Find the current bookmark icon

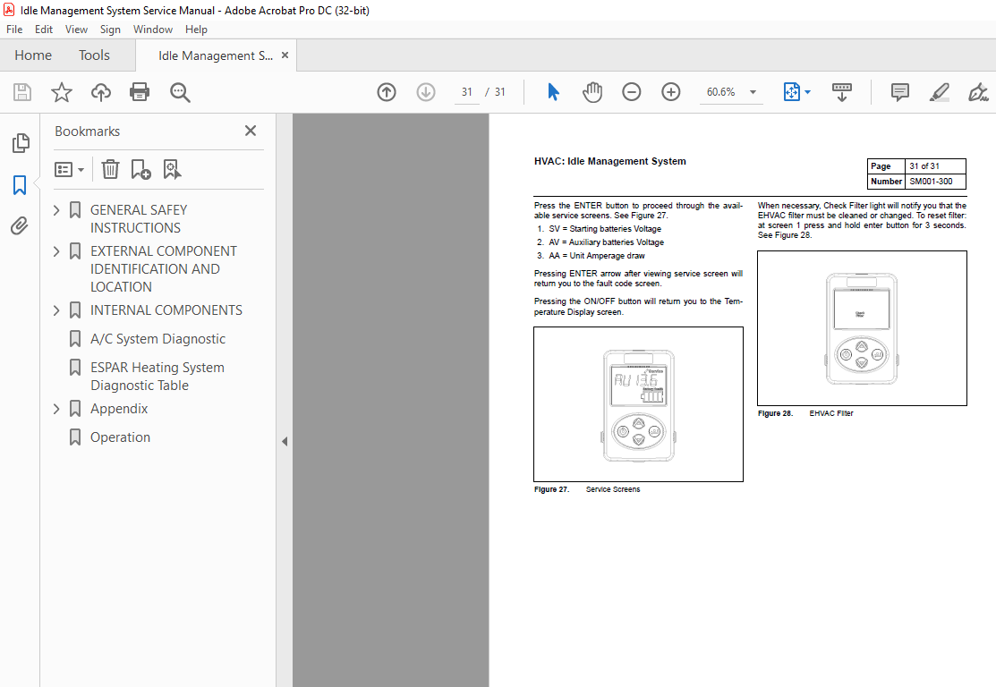172,170
